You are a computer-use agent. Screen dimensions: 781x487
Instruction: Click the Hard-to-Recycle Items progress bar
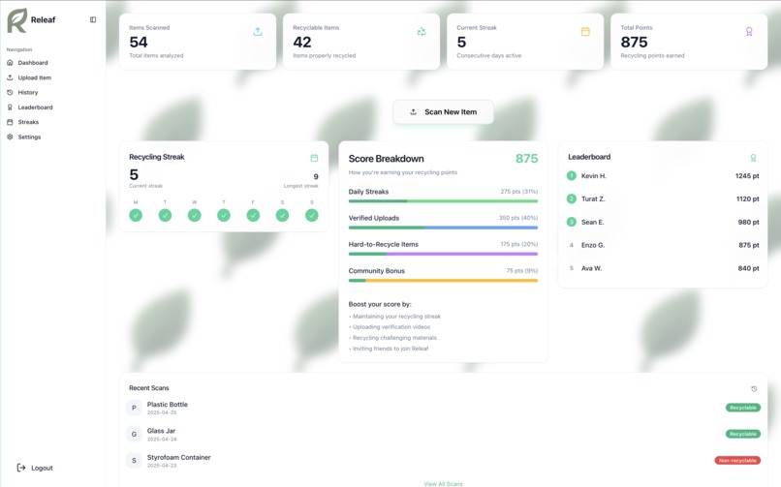click(443, 255)
